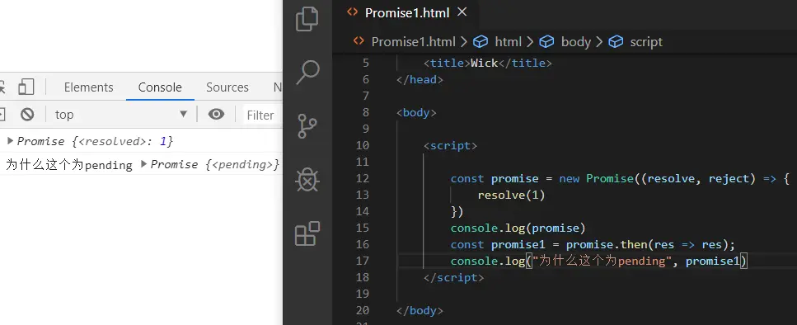The width and height of the screenshot is (797, 325).
Task: Focus the console Filter input field
Action: (262, 115)
